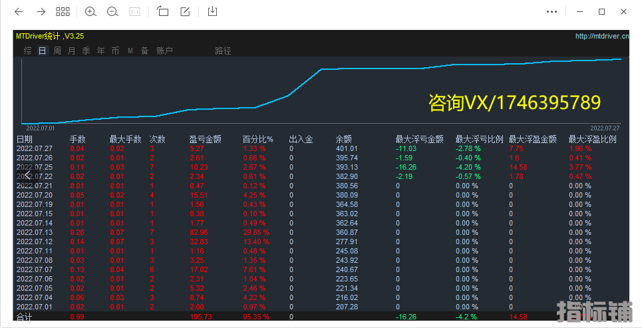Viewport: 642px width, 328px height.
Task: Click the 最大浮亏比例 column header
Action: click(x=480, y=139)
